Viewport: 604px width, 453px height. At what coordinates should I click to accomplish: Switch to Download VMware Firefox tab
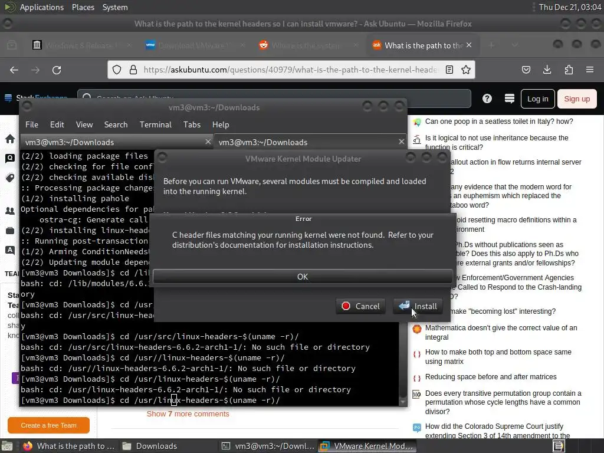pyautogui.click(x=195, y=45)
